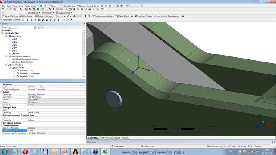Open the Suppression dropdown

[64, 13]
